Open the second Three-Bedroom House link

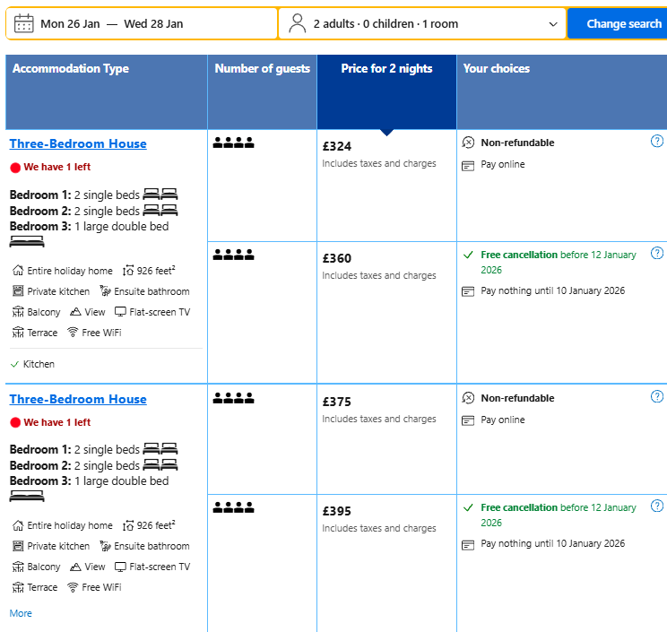[x=78, y=399]
